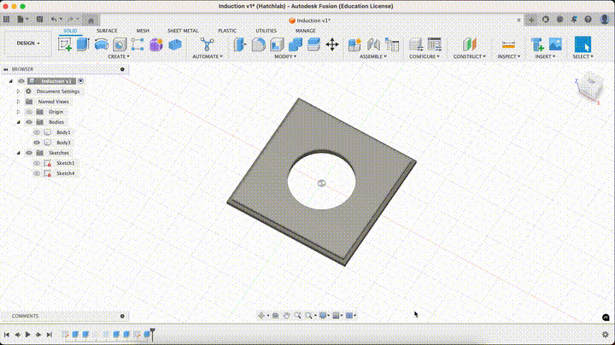Collapse the Sketches folder
Image resolution: width=615 pixels, height=345 pixels.
[19, 153]
